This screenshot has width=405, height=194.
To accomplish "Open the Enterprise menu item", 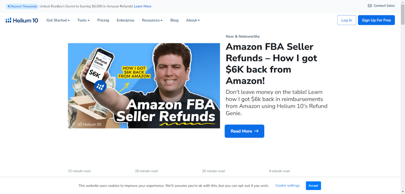I will click(125, 21).
